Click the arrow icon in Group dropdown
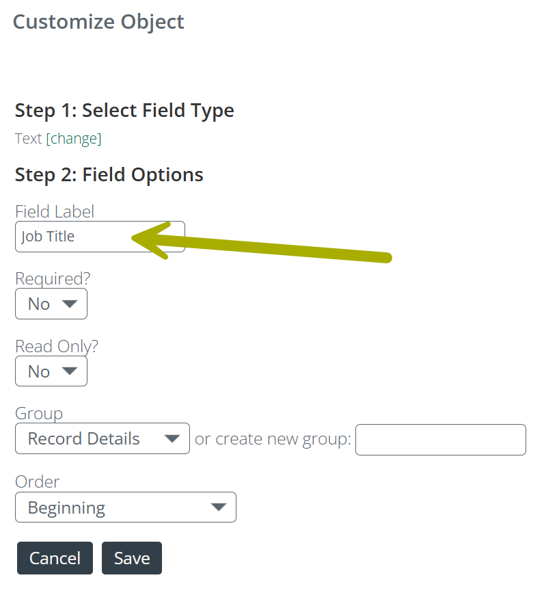The height and width of the screenshot is (595, 544). coord(172,438)
